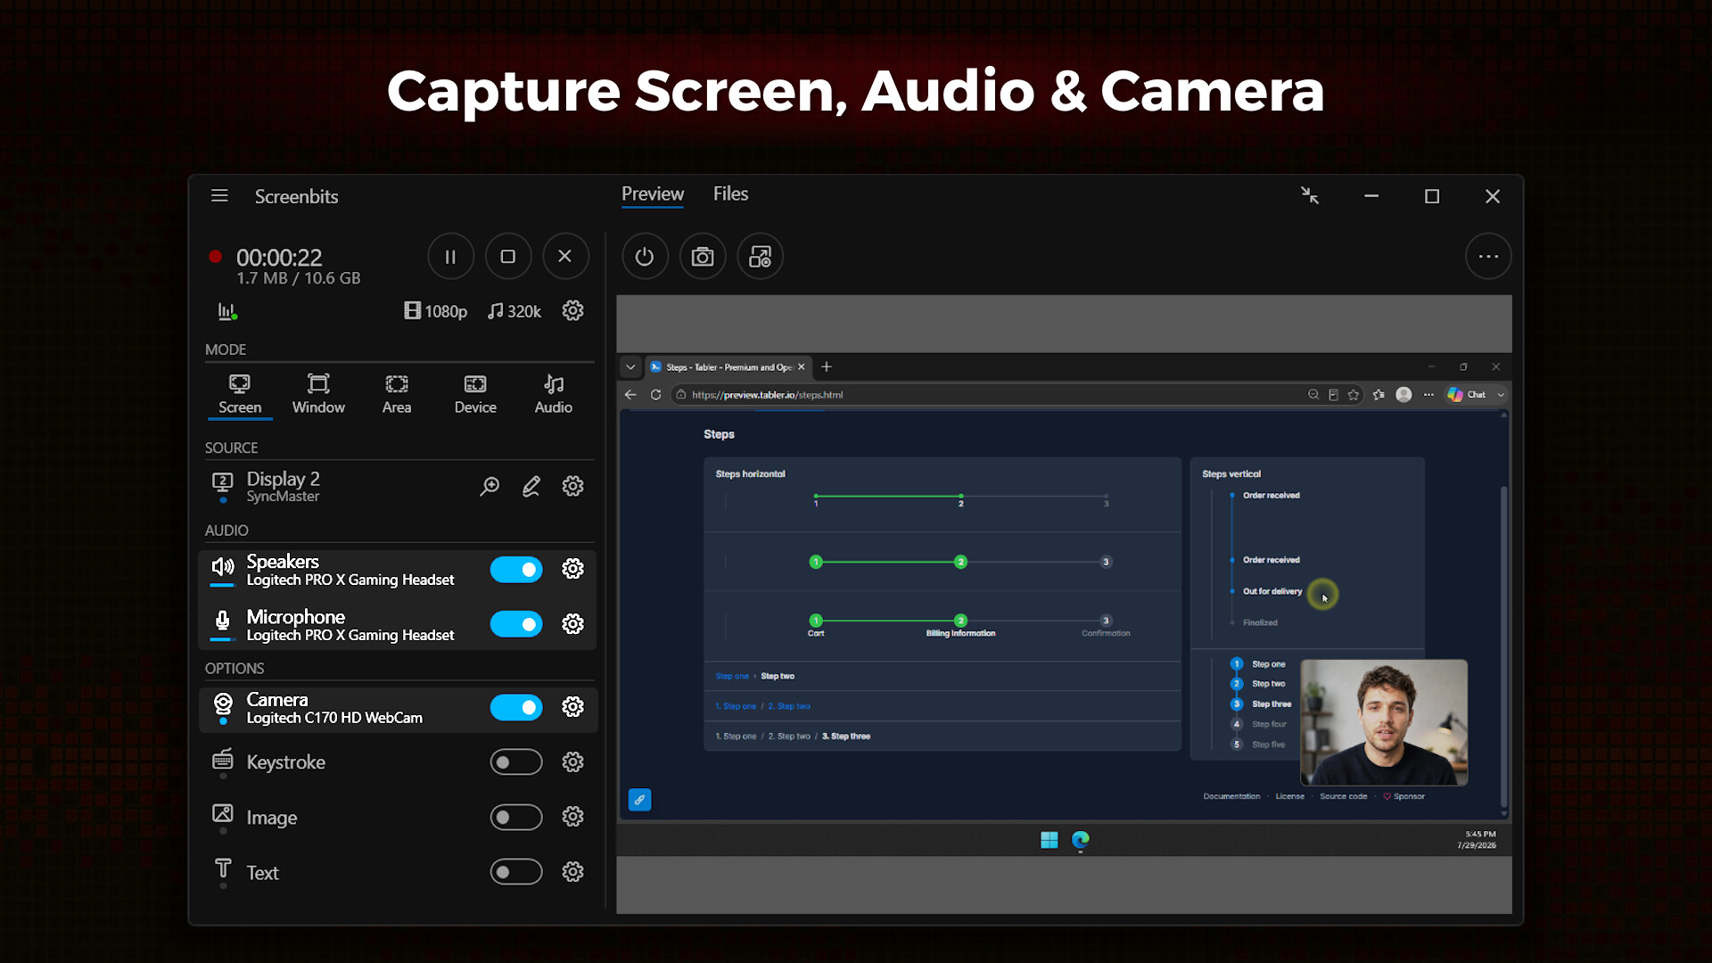Change the 320k audio bitrate setting
Screen dimensions: 1712x963
pyautogui.click(x=514, y=311)
